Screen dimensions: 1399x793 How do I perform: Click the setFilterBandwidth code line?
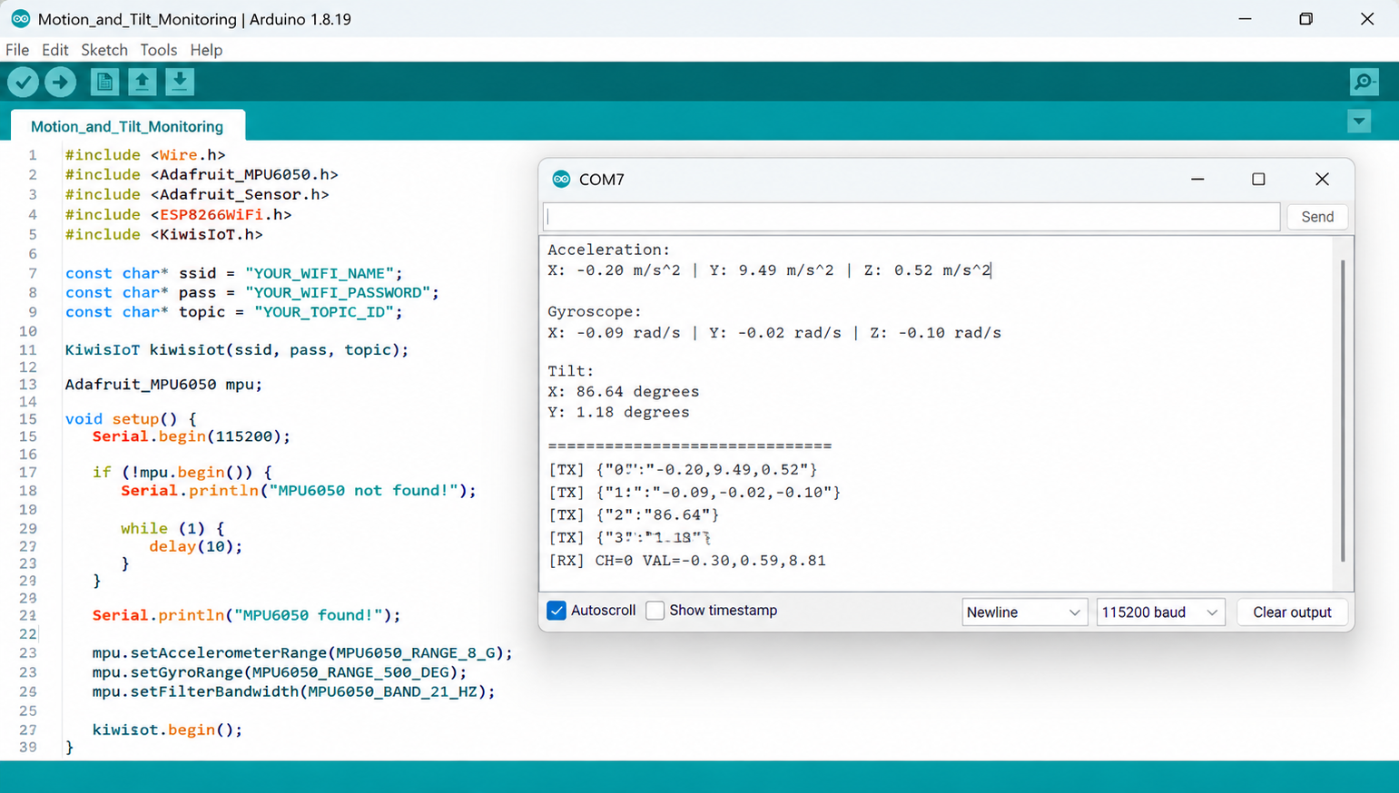(x=294, y=691)
